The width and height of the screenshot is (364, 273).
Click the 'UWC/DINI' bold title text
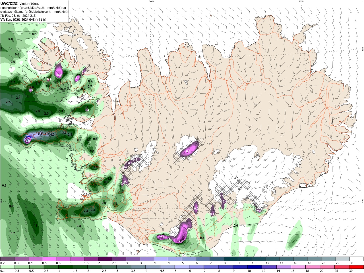coord(9,3)
